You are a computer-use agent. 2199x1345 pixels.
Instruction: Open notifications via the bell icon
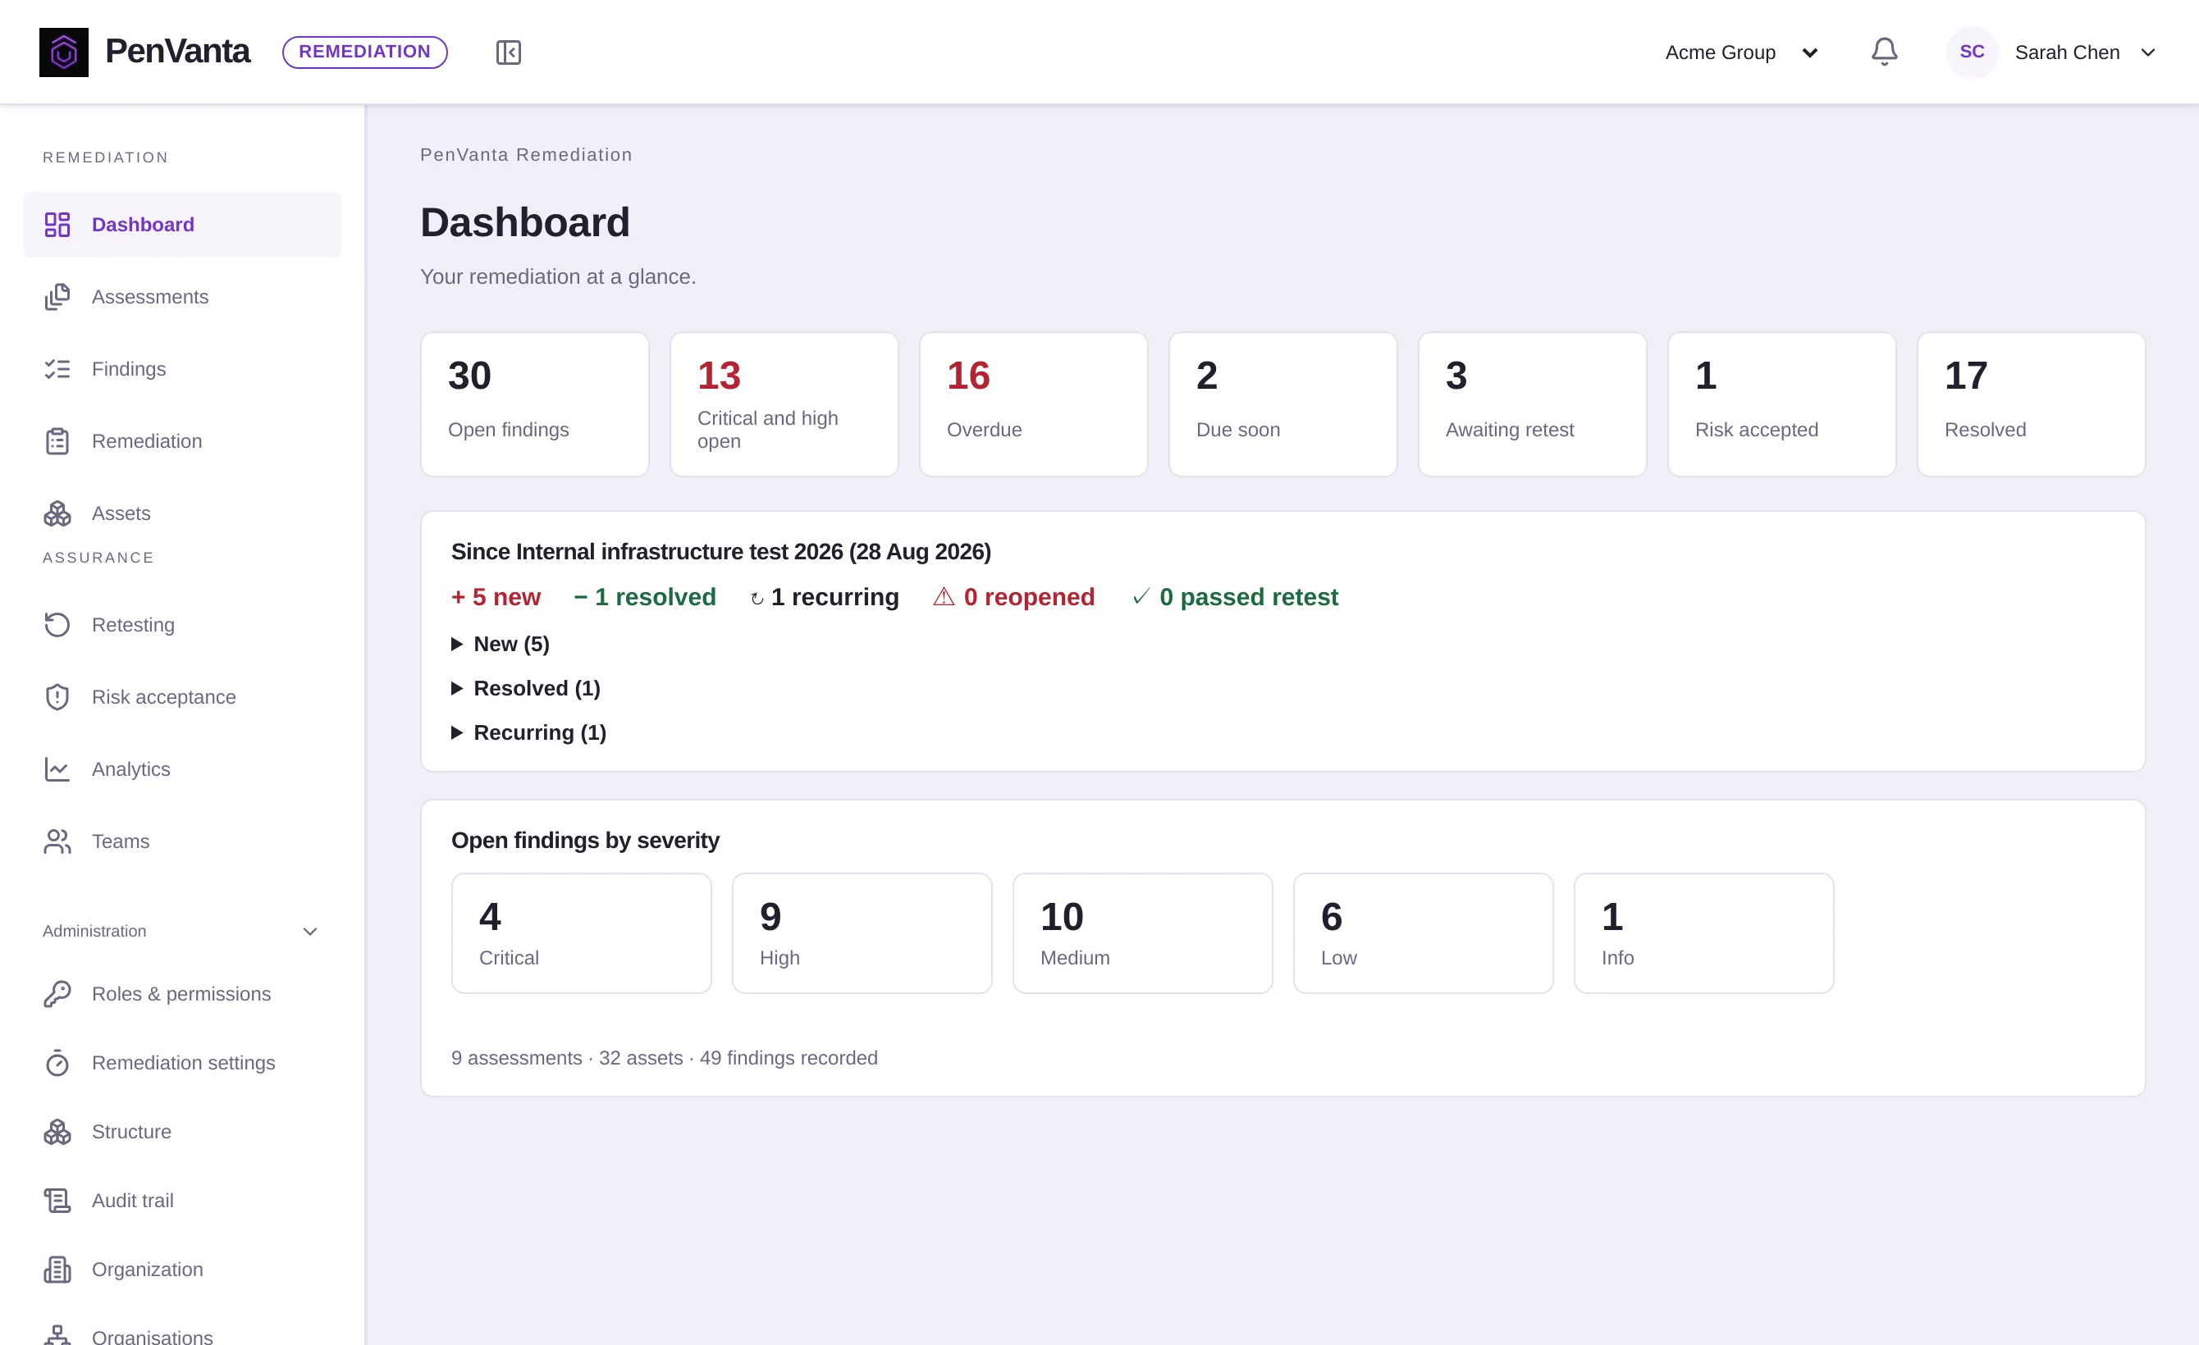(x=1884, y=52)
